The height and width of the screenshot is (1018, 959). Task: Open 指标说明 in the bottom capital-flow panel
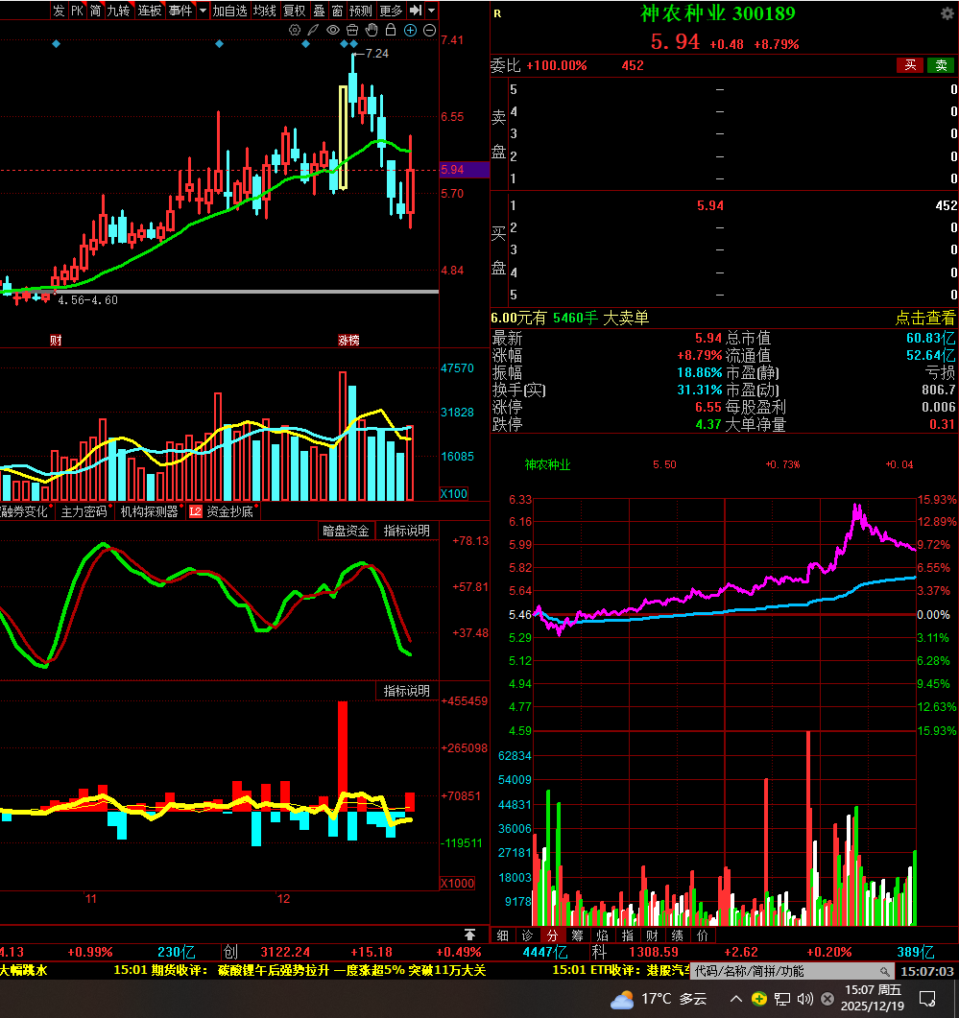[407, 691]
